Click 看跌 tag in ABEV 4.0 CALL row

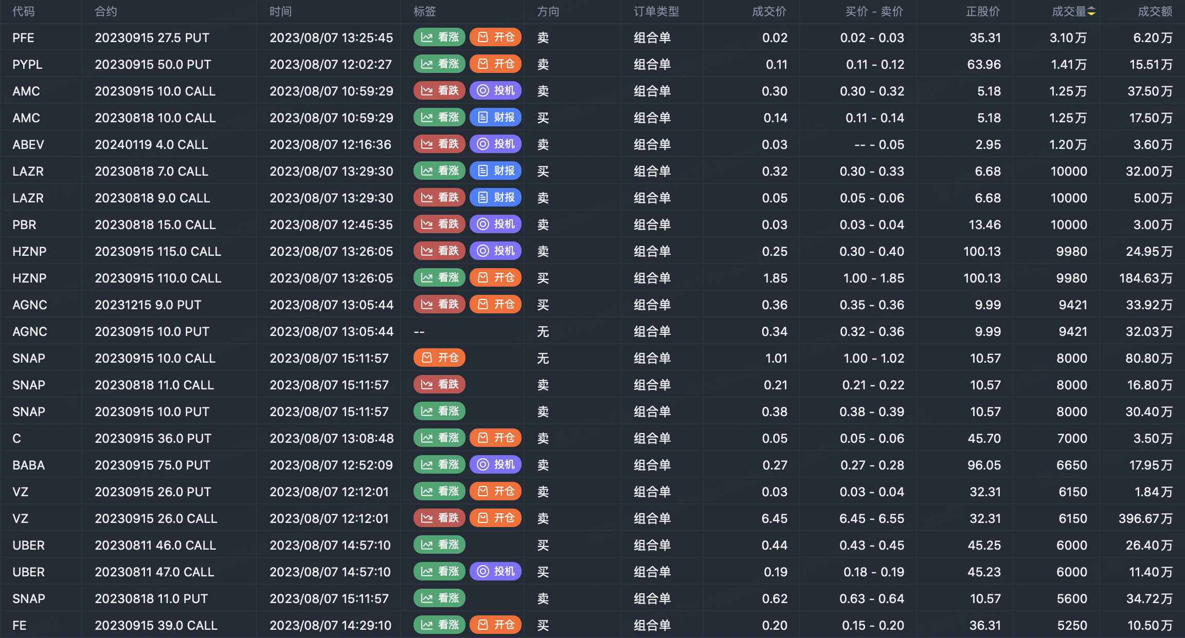pos(439,144)
